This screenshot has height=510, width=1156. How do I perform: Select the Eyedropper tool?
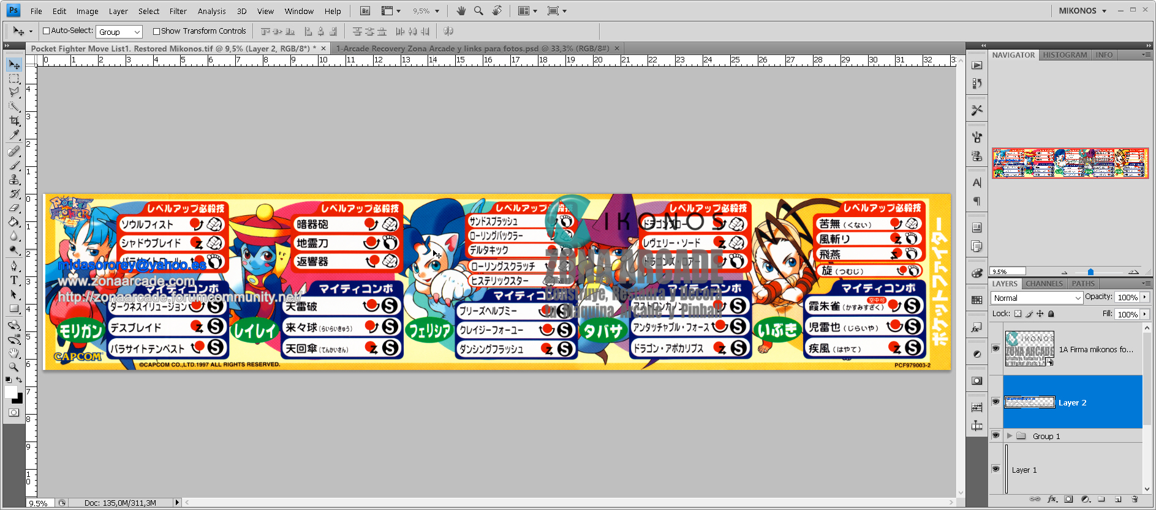point(14,135)
